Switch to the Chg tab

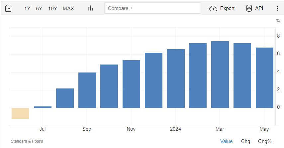[x=245, y=141]
